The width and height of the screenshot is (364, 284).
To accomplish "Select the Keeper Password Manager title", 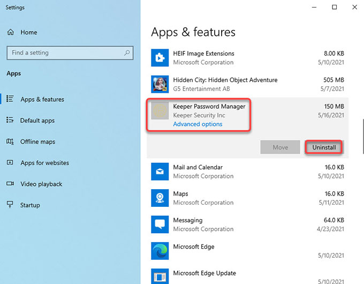I will click(x=209, y=107).
